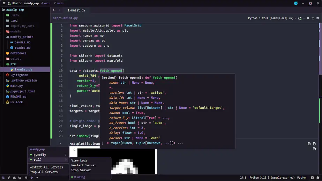Click the diagnostics checkmark icon

(37, 178)
